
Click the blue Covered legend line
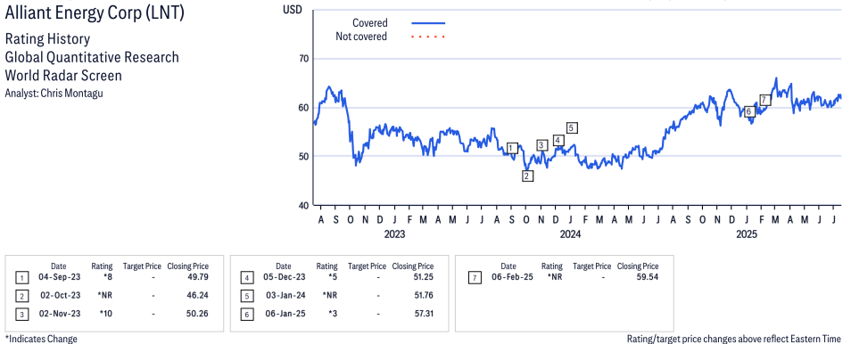tap(428, 23)
